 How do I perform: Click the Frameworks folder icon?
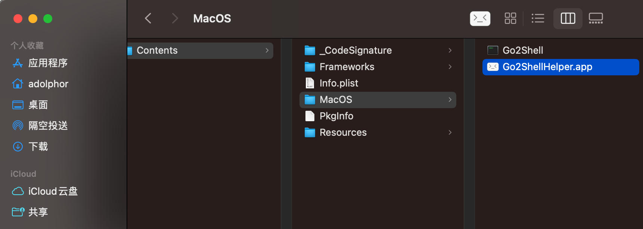coord(310,67)
